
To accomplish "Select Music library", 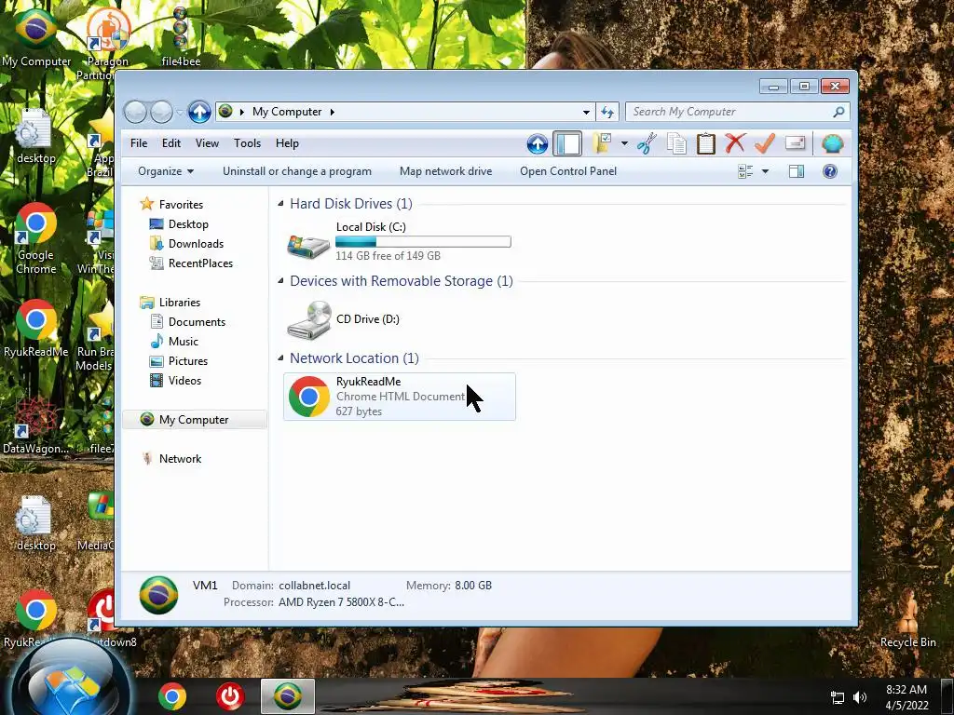I will click(x=184, y=341).
